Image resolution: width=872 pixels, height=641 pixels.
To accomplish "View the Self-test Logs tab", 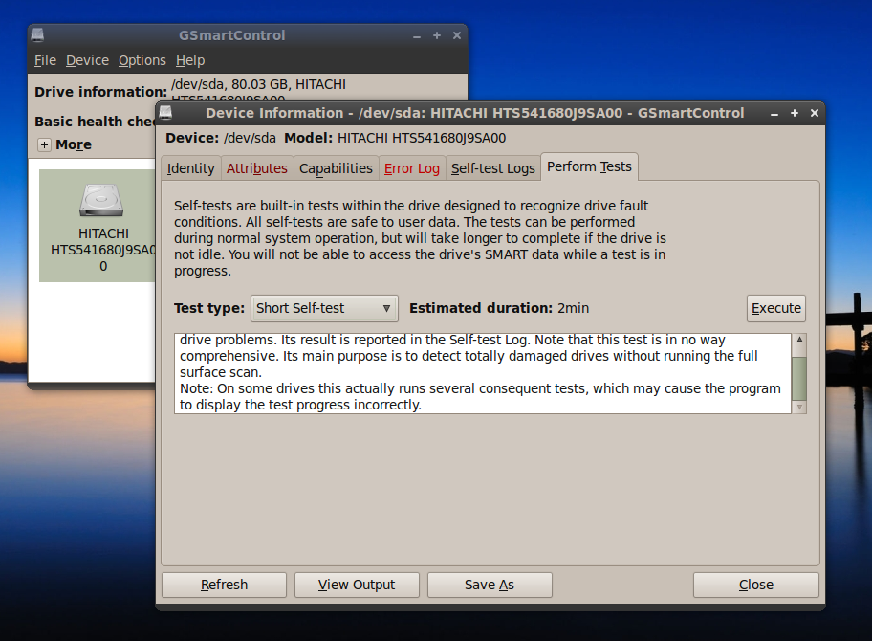I will click(492, 167).
